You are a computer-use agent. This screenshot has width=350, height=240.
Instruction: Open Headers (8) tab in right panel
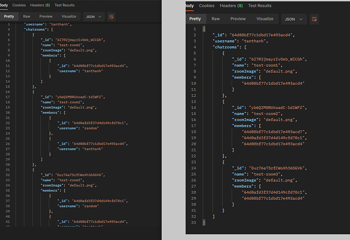[231, 6]
